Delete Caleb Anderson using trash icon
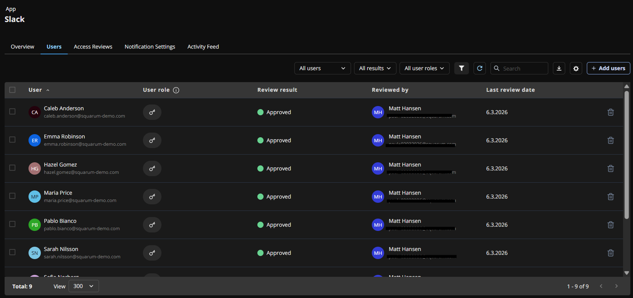Viewport: 633px width, 298px height. pyautogui.click(x=610, y=112)
